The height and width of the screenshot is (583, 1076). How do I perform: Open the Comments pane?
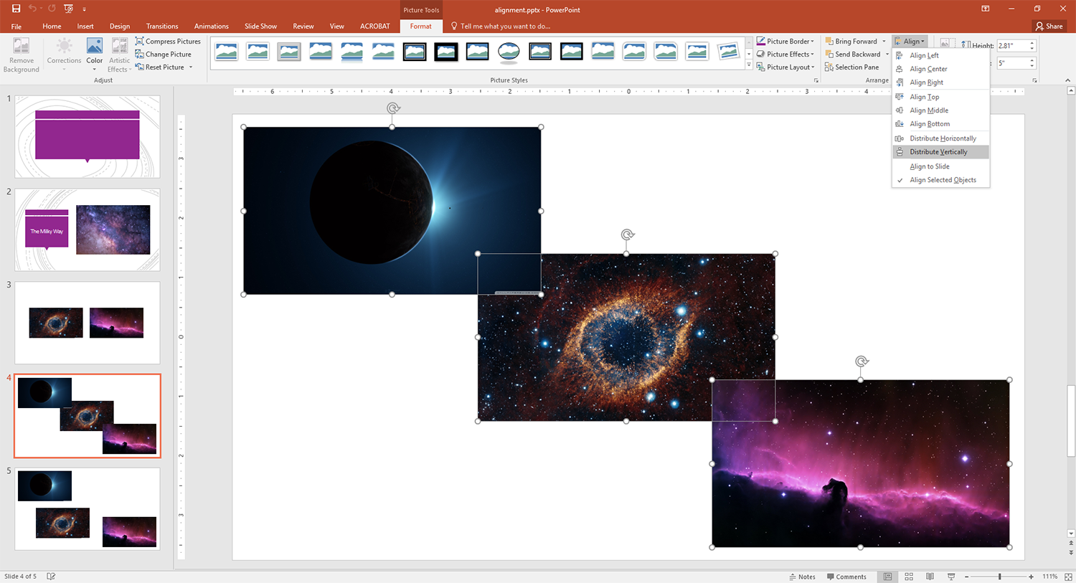point(846,577)
